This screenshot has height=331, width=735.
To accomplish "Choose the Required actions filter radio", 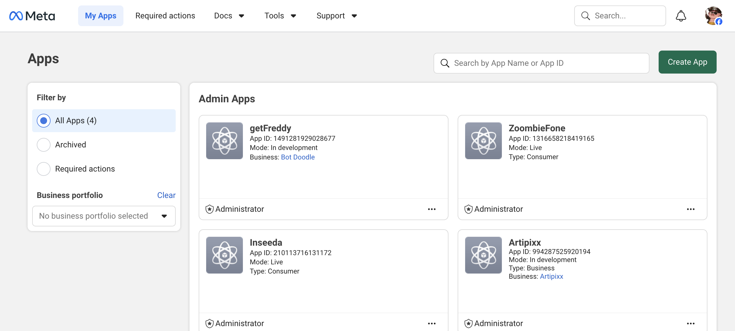I will [x=44, y=169].
